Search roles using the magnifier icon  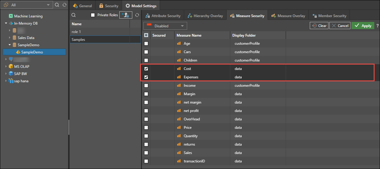click(x=74, y=15)
